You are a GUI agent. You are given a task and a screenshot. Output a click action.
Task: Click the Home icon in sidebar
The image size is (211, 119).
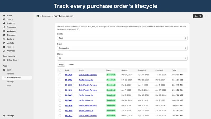(x=4, y=16)
